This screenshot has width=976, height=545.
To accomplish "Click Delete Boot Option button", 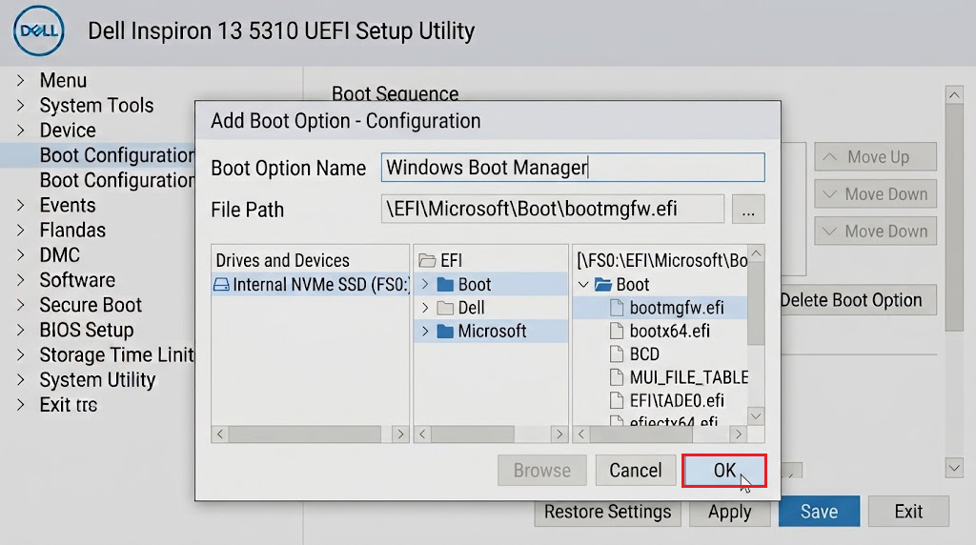I will pyautogui.click(x=858, y=300).
